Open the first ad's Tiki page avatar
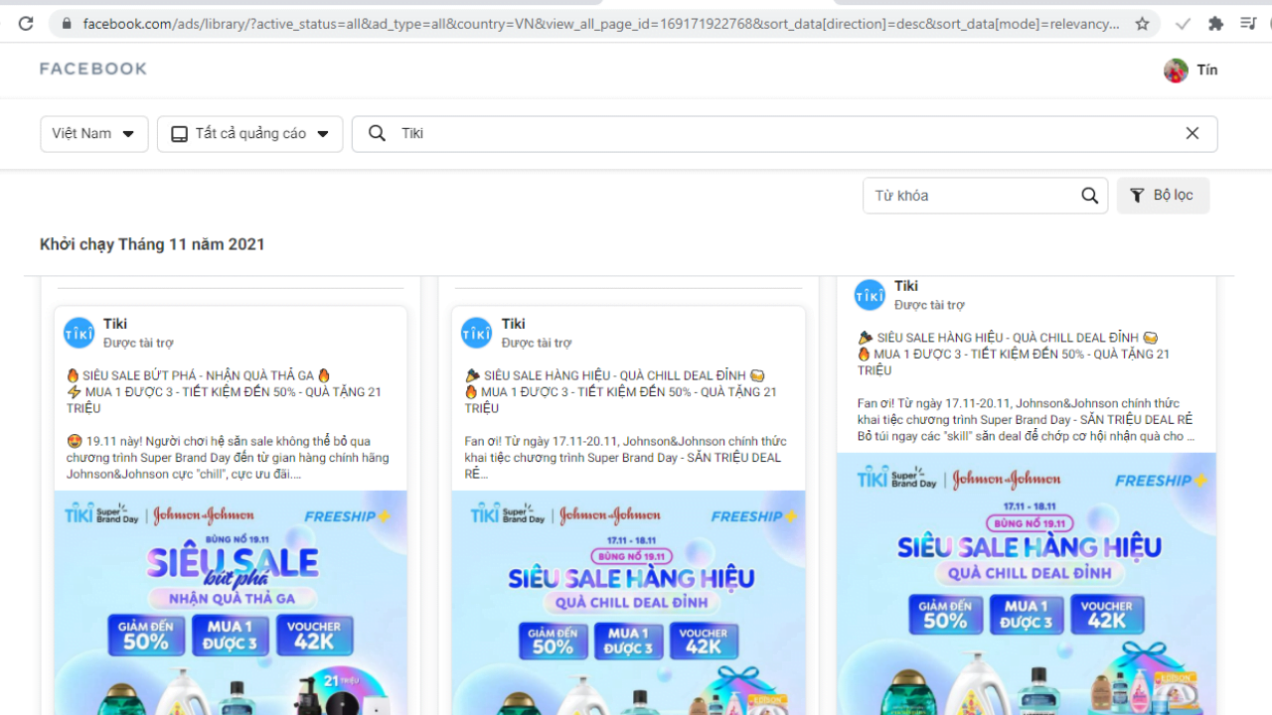 [79, 333]
